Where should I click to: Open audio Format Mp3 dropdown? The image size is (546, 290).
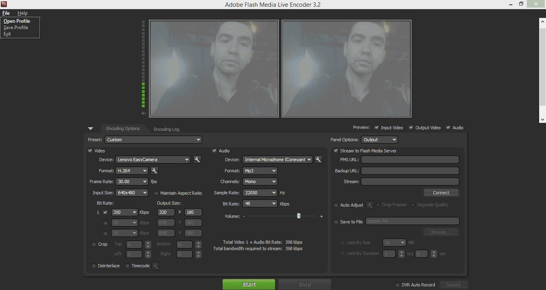coord(260,171)
